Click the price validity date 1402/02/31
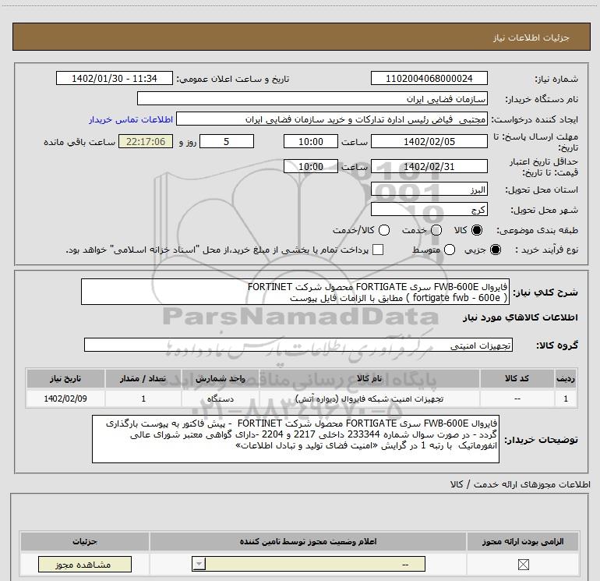Viewport: 600px width, 581px height. (x=429, y=167)
